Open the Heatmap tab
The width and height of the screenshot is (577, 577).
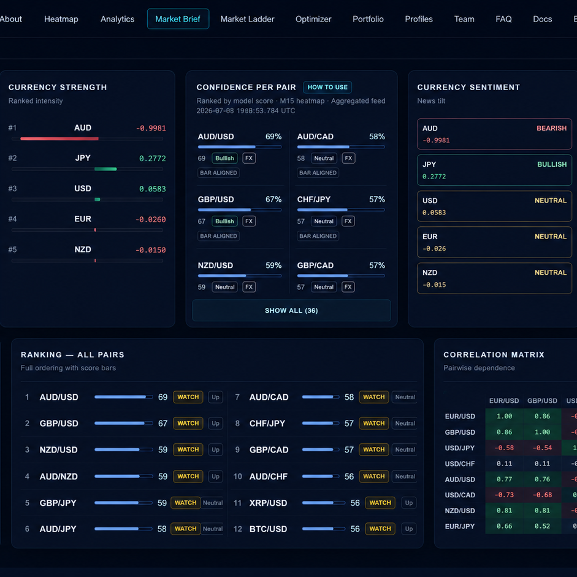61,19
